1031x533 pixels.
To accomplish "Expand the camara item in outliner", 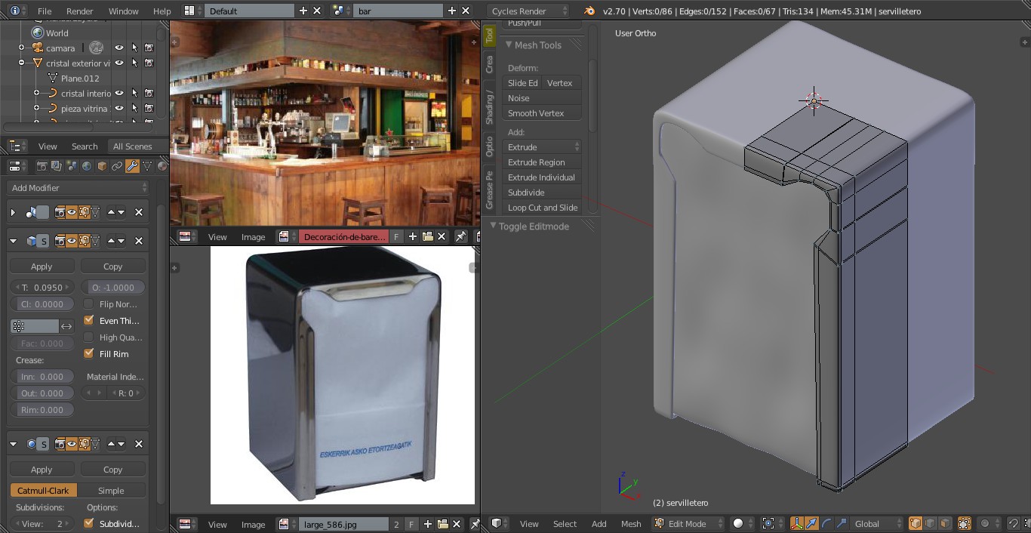I will pos(22,48).
